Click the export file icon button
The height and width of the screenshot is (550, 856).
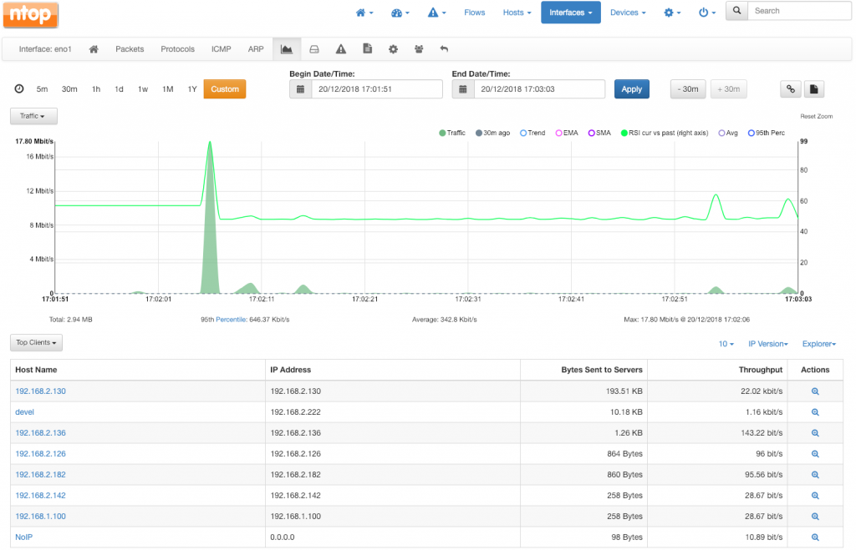[814, 89]
